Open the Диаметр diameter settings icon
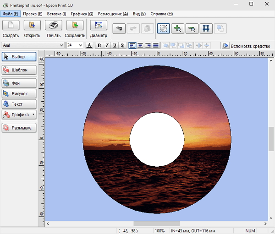This screenshot has height=234, width=275. point(99,25)
